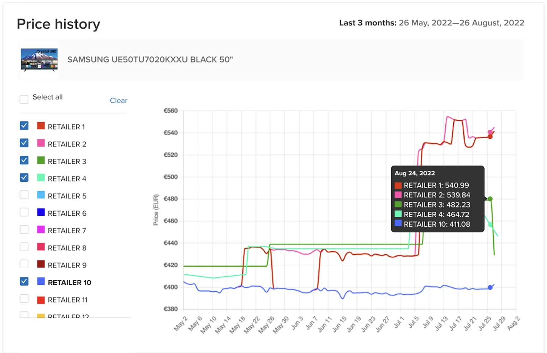Click the Clear link to deselect retailers
This screenshot has height=353, width=547.
pos(119,101)
